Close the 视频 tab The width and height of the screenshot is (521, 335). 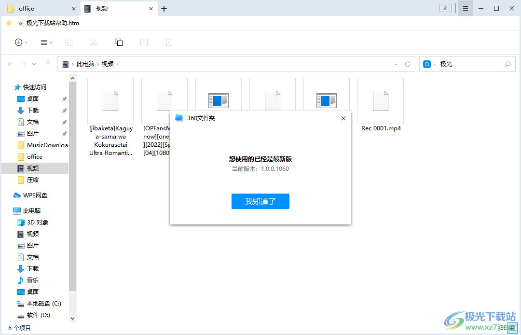point(151,9)
